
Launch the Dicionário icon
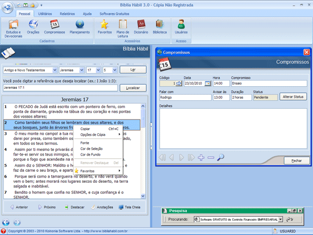(140, 26)
